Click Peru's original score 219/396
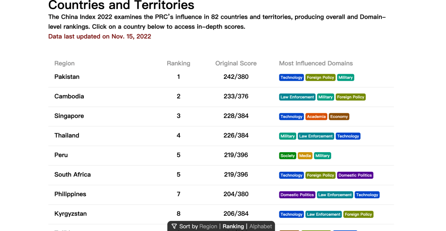The image size is (446, 231). (236, 155)
